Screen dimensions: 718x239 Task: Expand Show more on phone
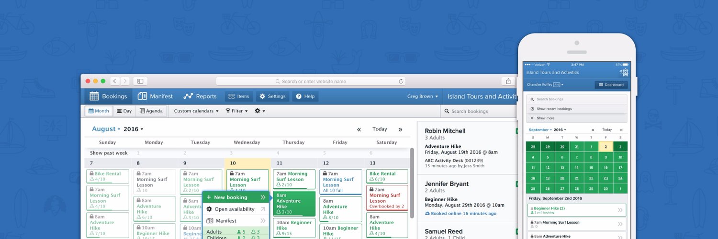click(x=577, y=118)
